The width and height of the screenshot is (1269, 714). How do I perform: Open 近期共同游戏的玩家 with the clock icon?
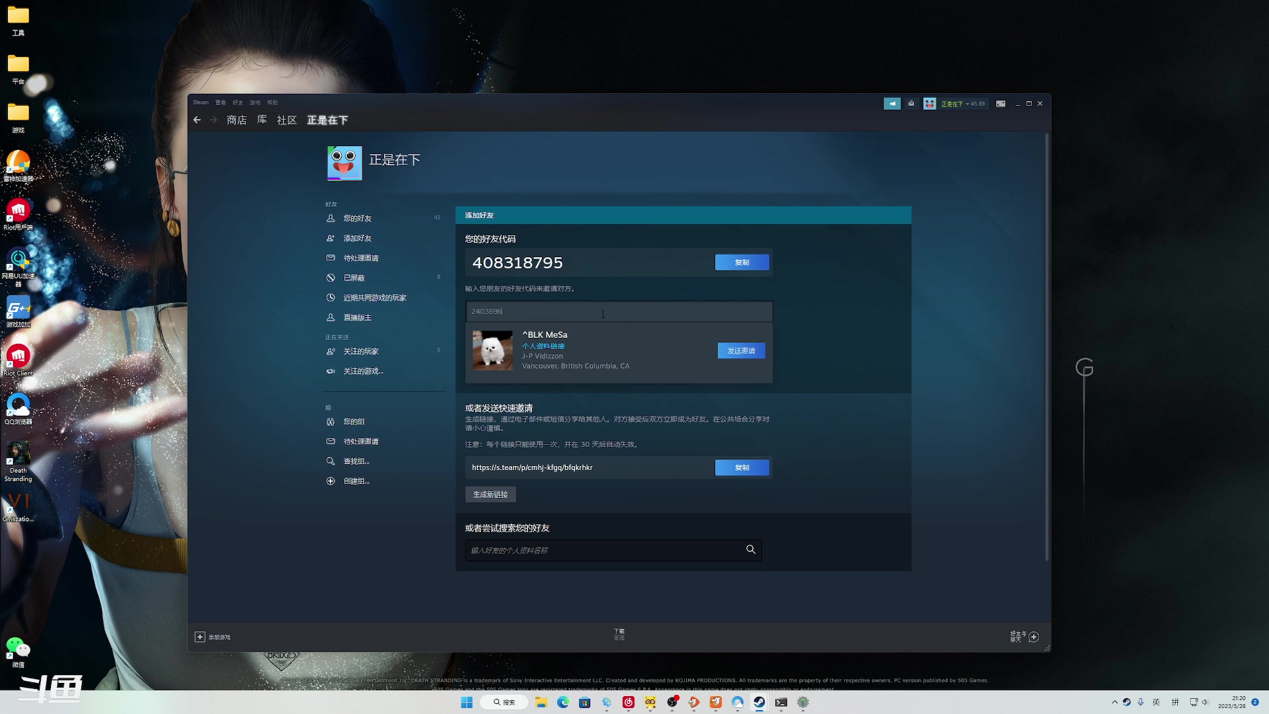point(373,297)
